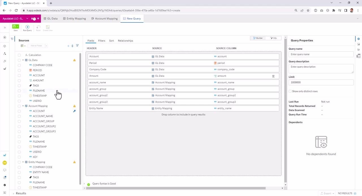Switch to the Sort tab

(x=111, y=41)
